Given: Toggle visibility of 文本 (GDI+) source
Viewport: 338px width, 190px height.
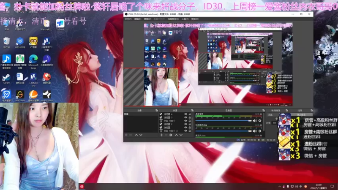Looking at the screenshot, I should [x=185, y=121].
